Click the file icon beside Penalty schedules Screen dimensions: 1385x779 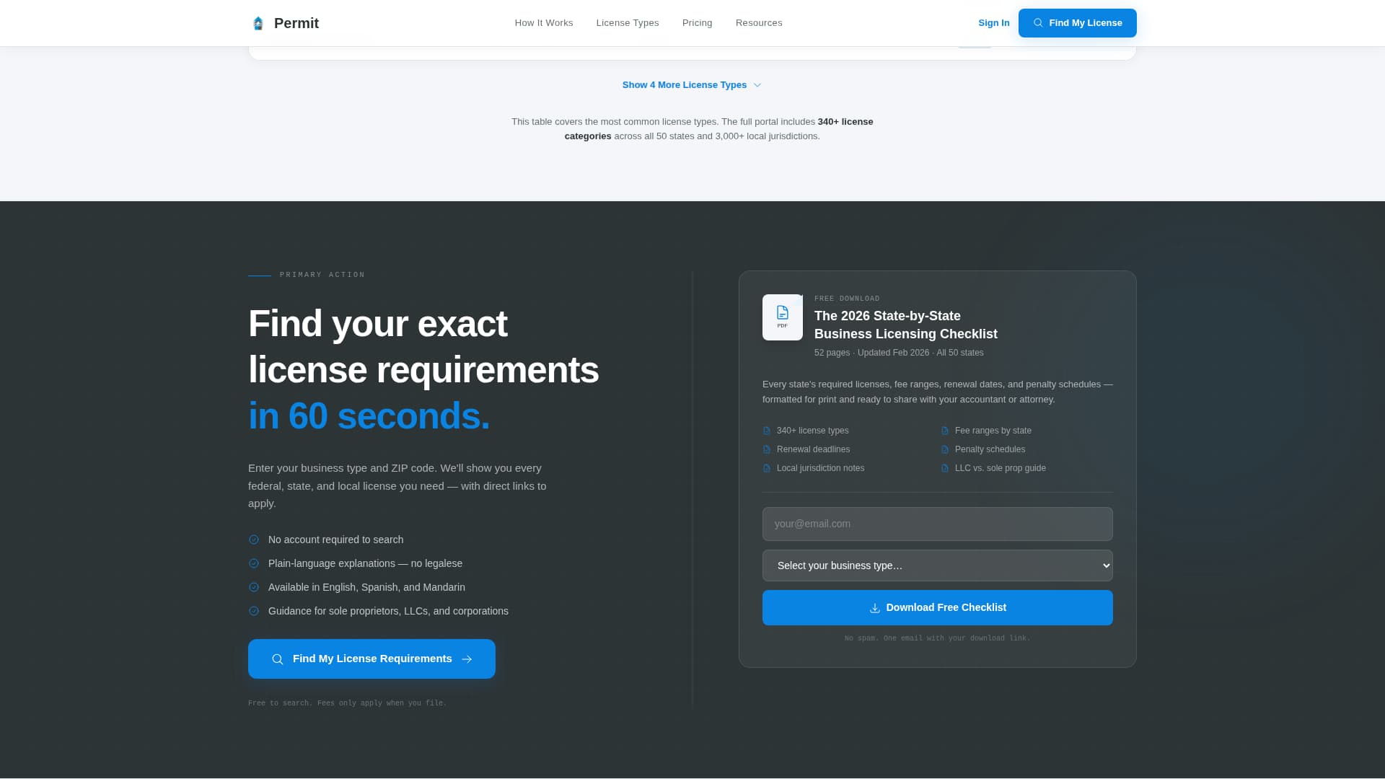pos(945,449)
